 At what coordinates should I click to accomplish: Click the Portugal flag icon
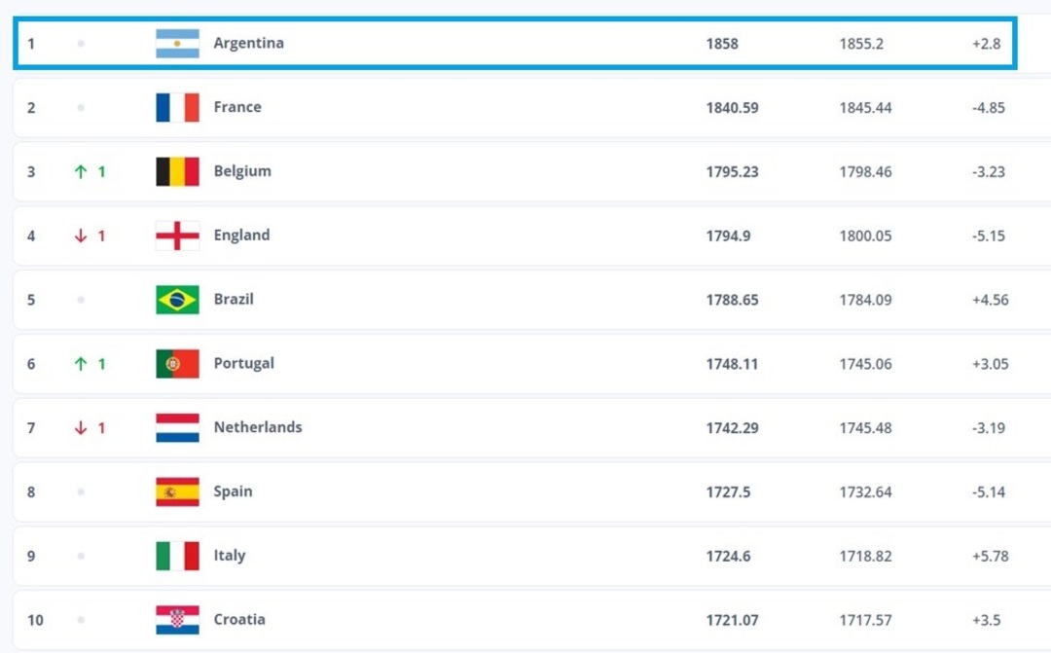coord(177,364)
